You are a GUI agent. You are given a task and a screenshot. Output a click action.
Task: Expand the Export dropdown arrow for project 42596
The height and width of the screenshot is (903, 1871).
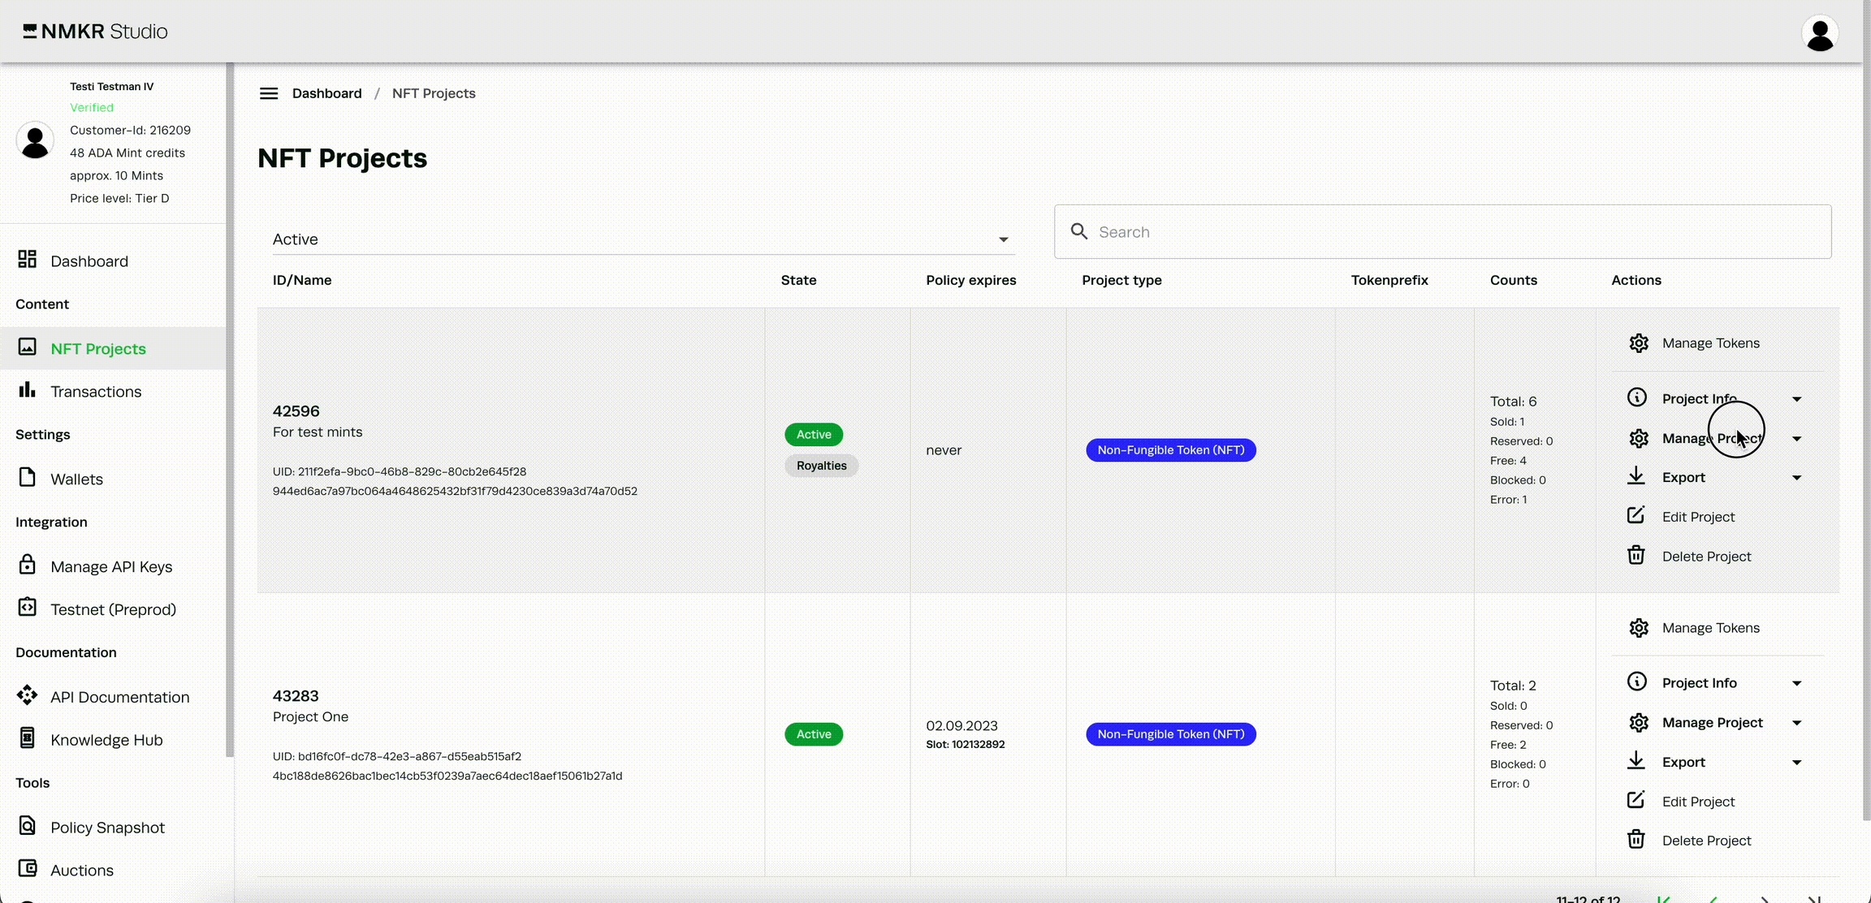tap(1797, 478)
